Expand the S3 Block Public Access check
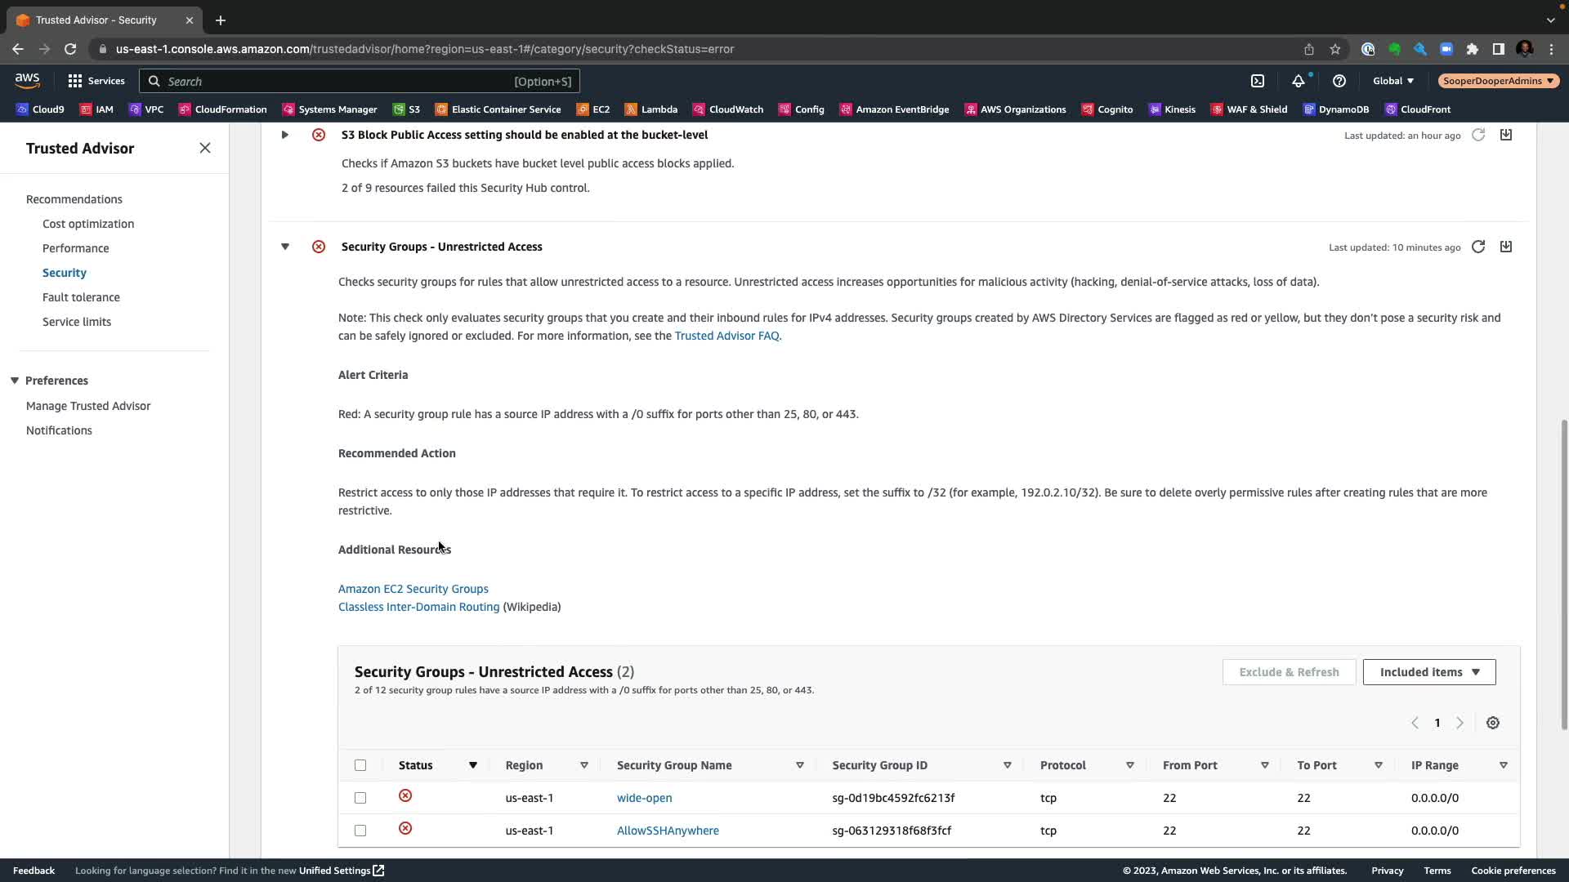1569x882 pixels. (285, 135)
